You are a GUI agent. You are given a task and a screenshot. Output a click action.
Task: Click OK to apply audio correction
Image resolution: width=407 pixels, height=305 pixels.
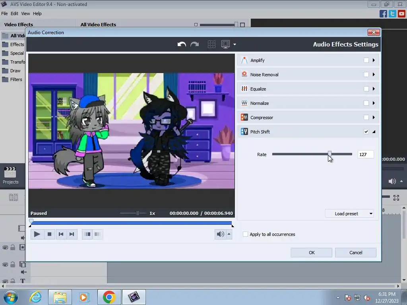point(312,253)
